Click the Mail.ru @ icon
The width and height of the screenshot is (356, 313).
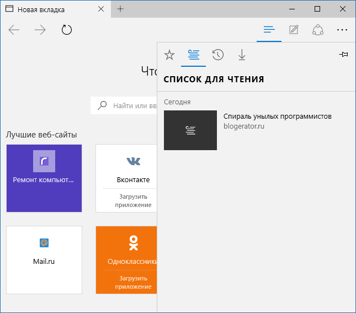44,243
